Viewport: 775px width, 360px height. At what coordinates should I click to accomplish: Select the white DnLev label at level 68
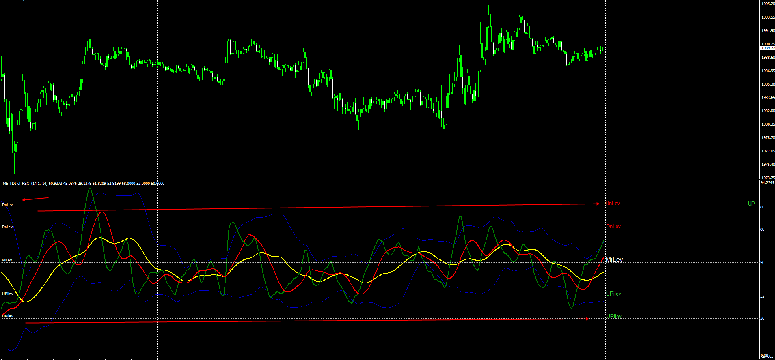click(8, 227)
